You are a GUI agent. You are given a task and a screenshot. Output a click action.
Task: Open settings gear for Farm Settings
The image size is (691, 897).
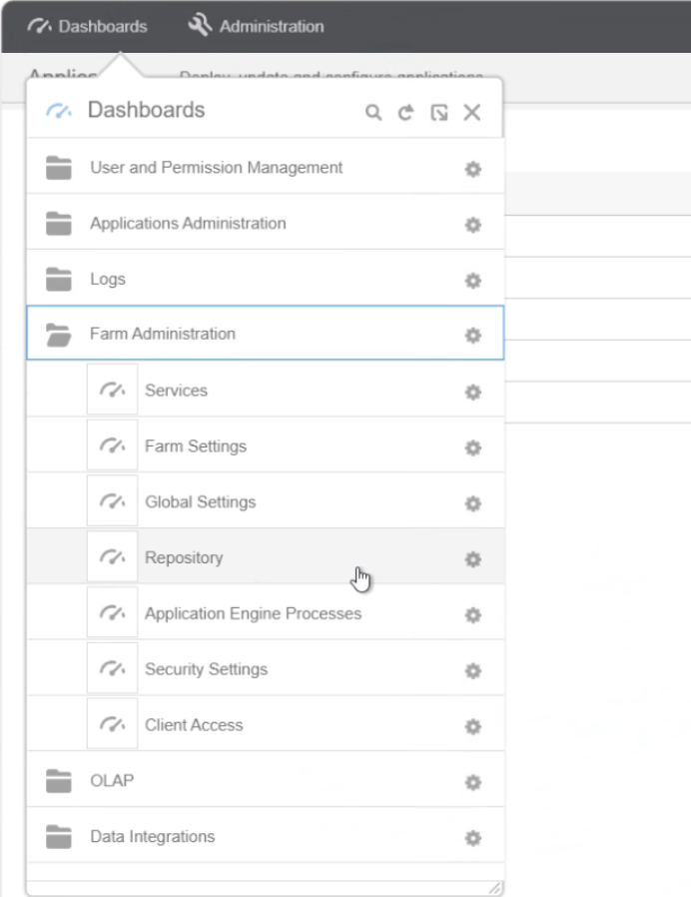click(472, 448)
